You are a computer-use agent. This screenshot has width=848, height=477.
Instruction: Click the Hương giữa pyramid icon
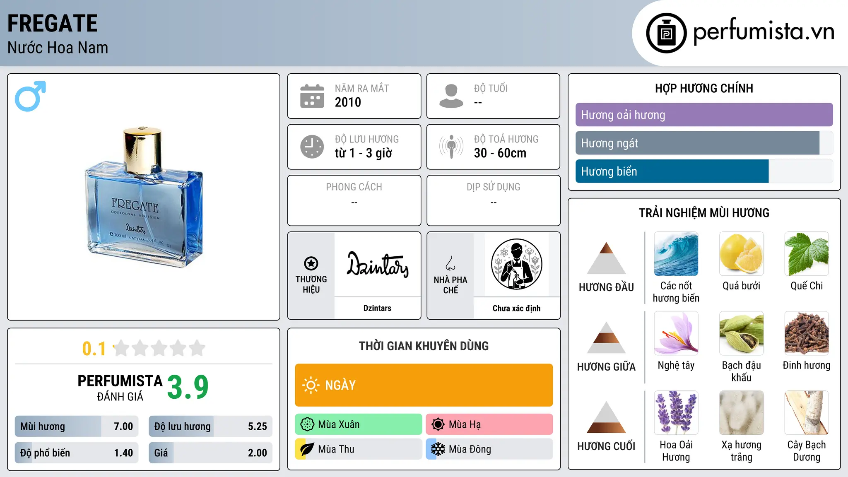[x=606, y=337]
